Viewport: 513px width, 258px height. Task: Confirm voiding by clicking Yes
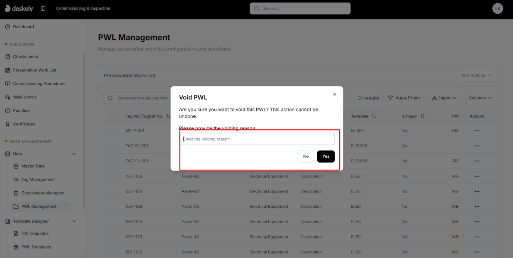tap(326, 157)
